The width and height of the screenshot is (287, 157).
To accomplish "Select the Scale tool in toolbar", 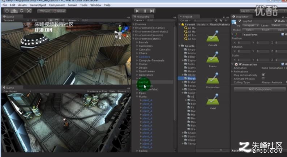I will click(29, 11).
